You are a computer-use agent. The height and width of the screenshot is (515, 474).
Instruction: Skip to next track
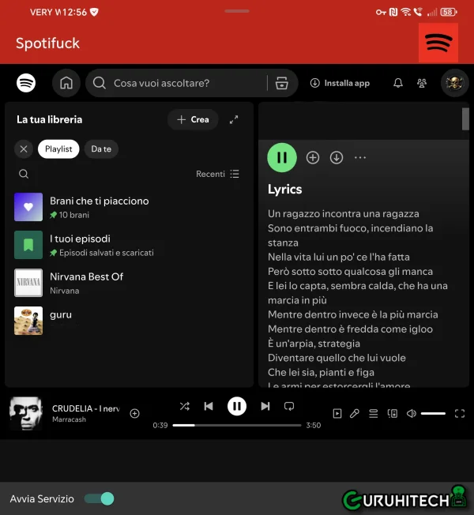coord(265,407)
